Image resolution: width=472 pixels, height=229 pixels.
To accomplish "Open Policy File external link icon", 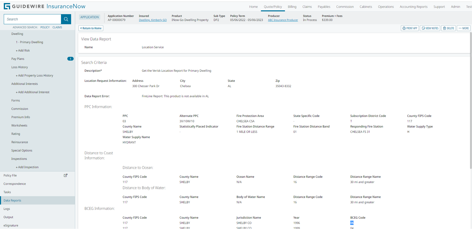I will click(x=66, y=175).
